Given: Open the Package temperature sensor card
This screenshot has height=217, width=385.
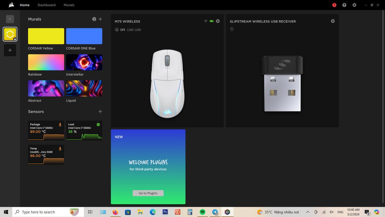Looking at the screenshot, I should pos(46,131).
